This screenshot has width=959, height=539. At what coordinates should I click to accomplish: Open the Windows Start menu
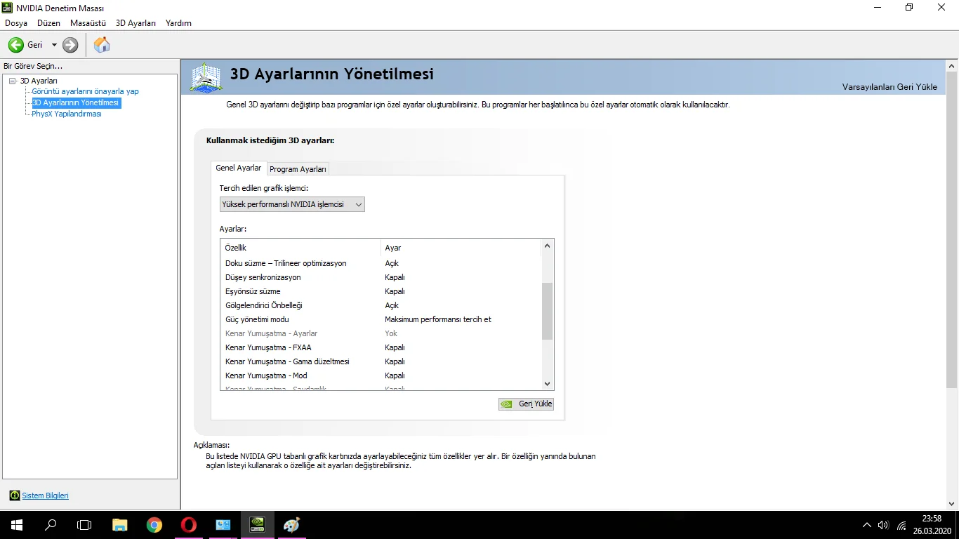[17, 525]
